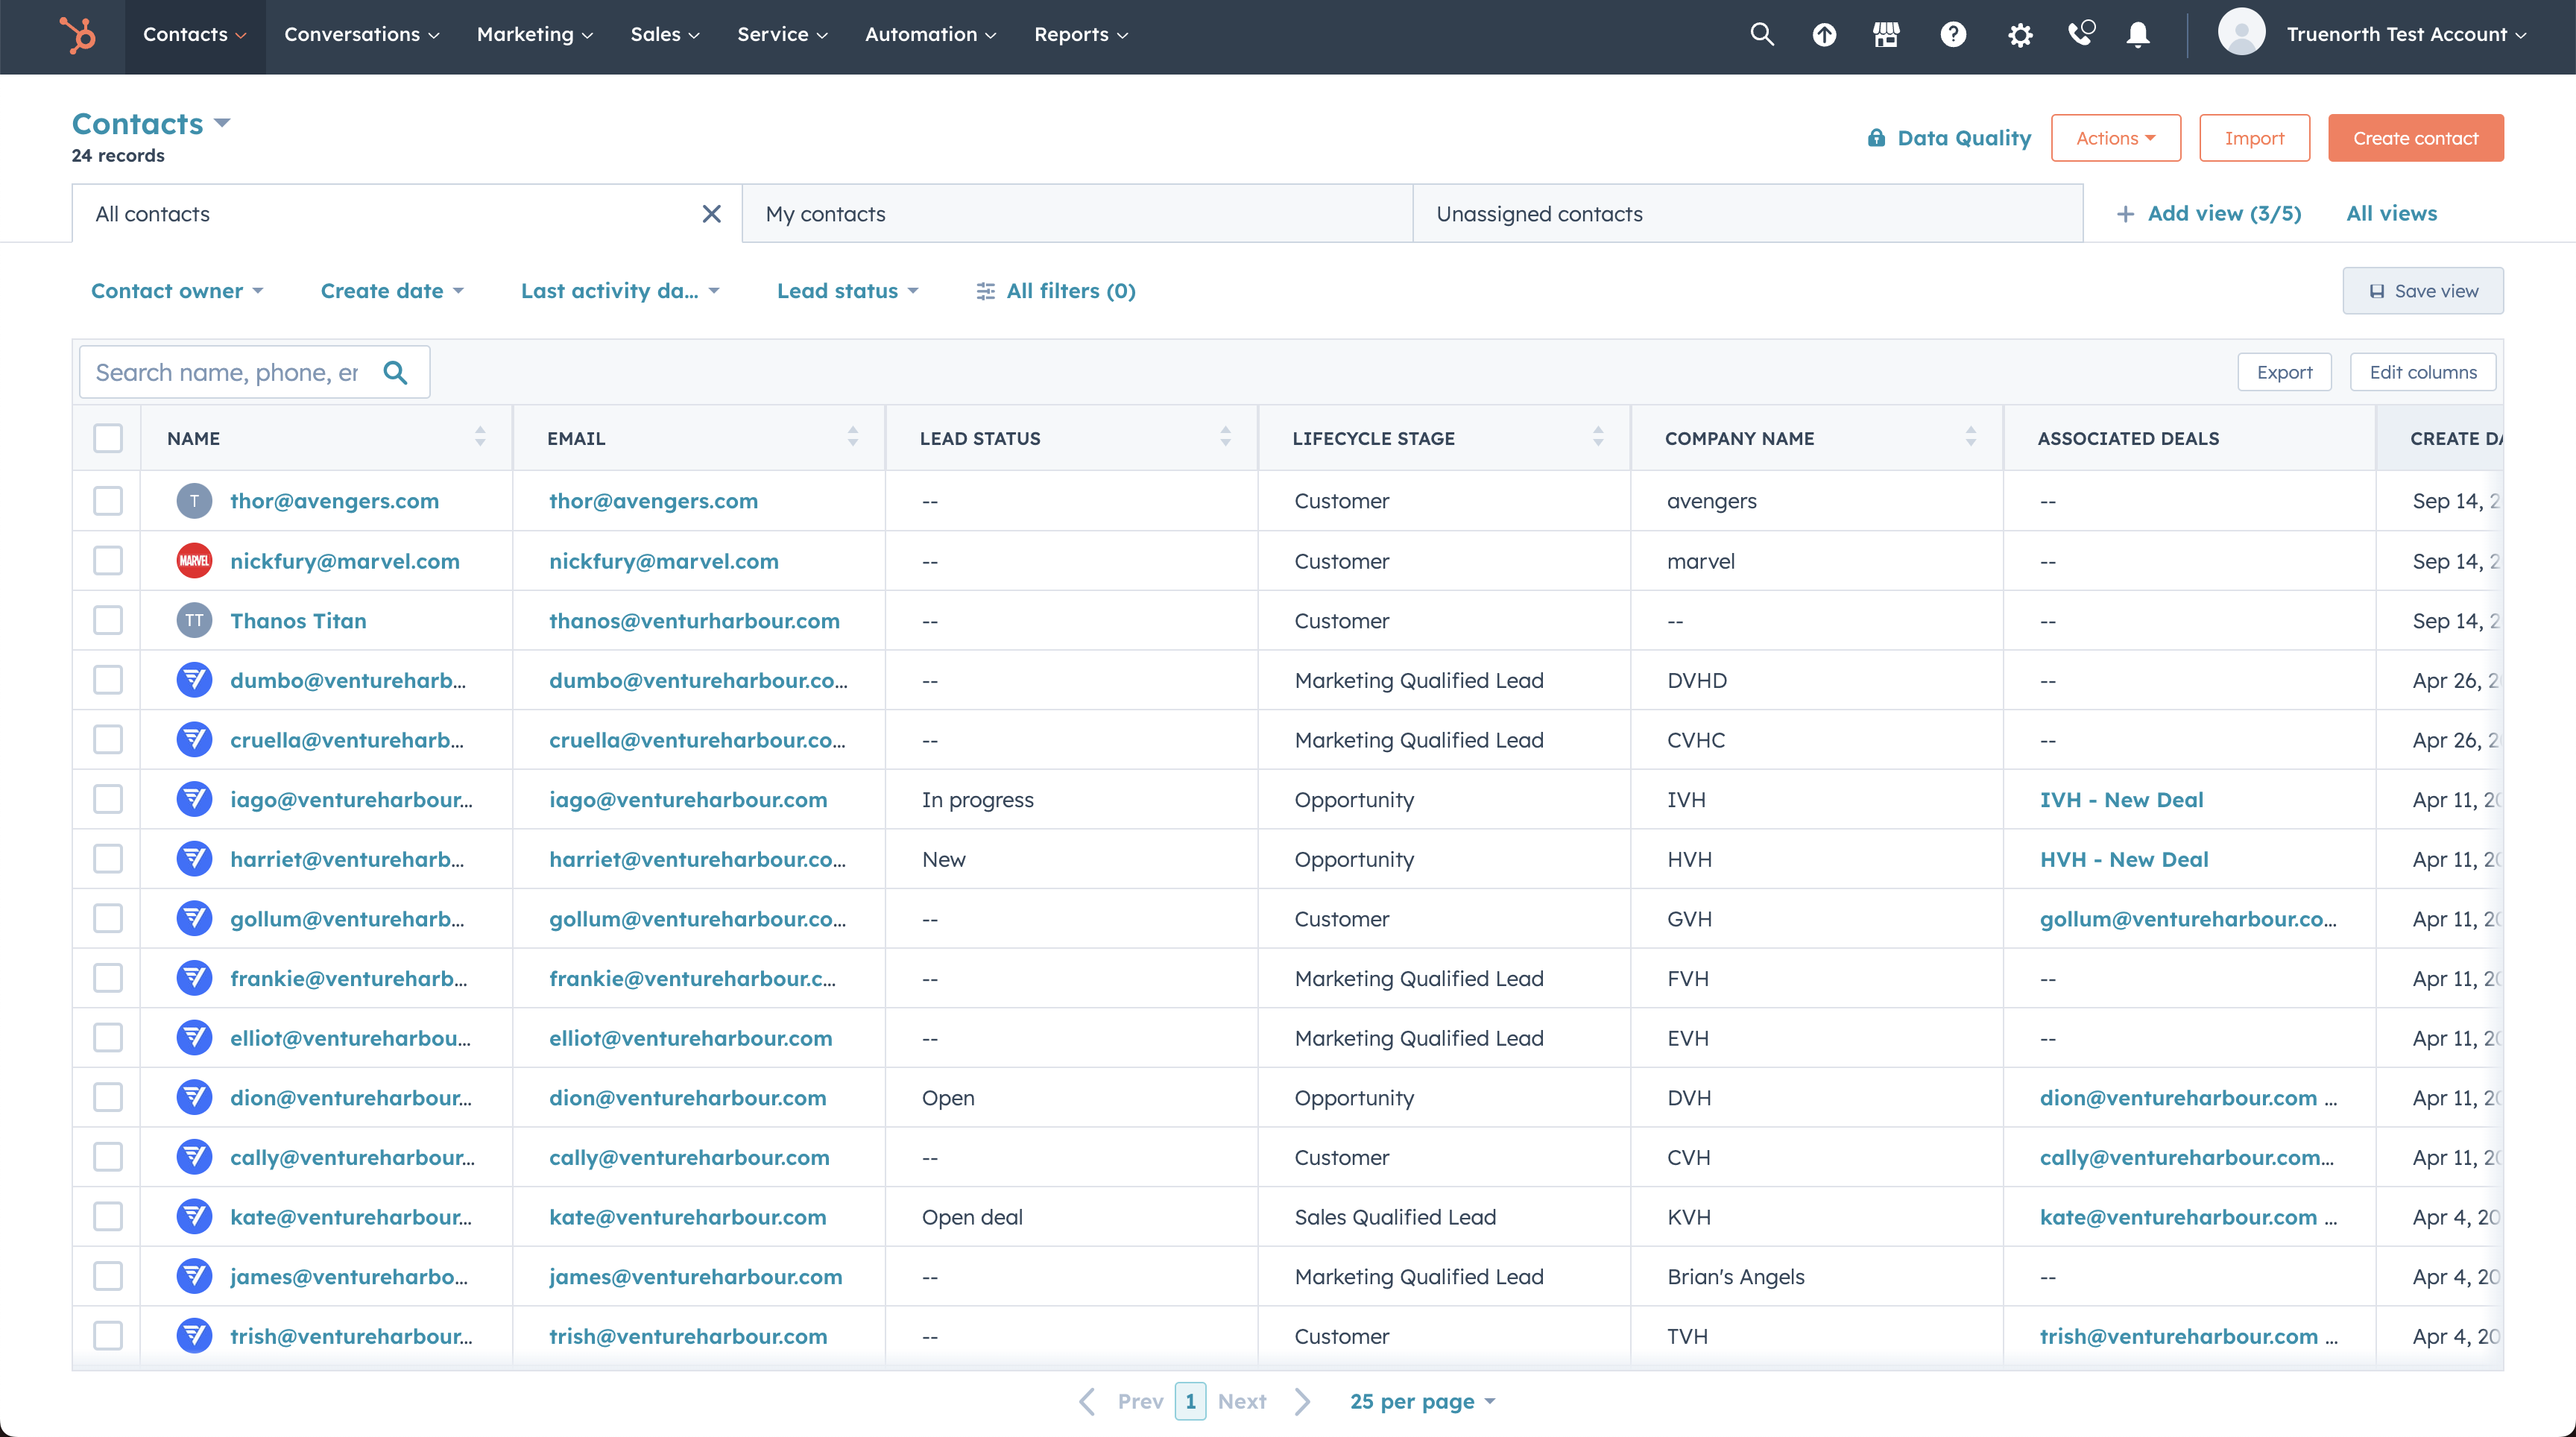Click the HubSpot sprocket logo
2576x1437 pixels.
[78, 35]
